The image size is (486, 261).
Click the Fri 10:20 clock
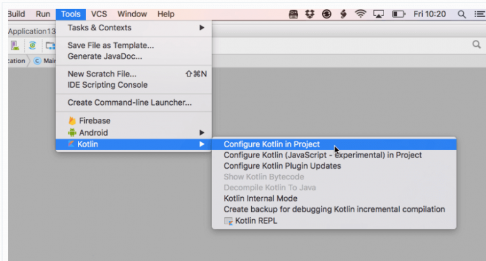click(430, 14)
